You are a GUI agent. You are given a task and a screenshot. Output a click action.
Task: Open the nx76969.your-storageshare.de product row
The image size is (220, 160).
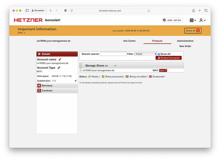(131, 71)
